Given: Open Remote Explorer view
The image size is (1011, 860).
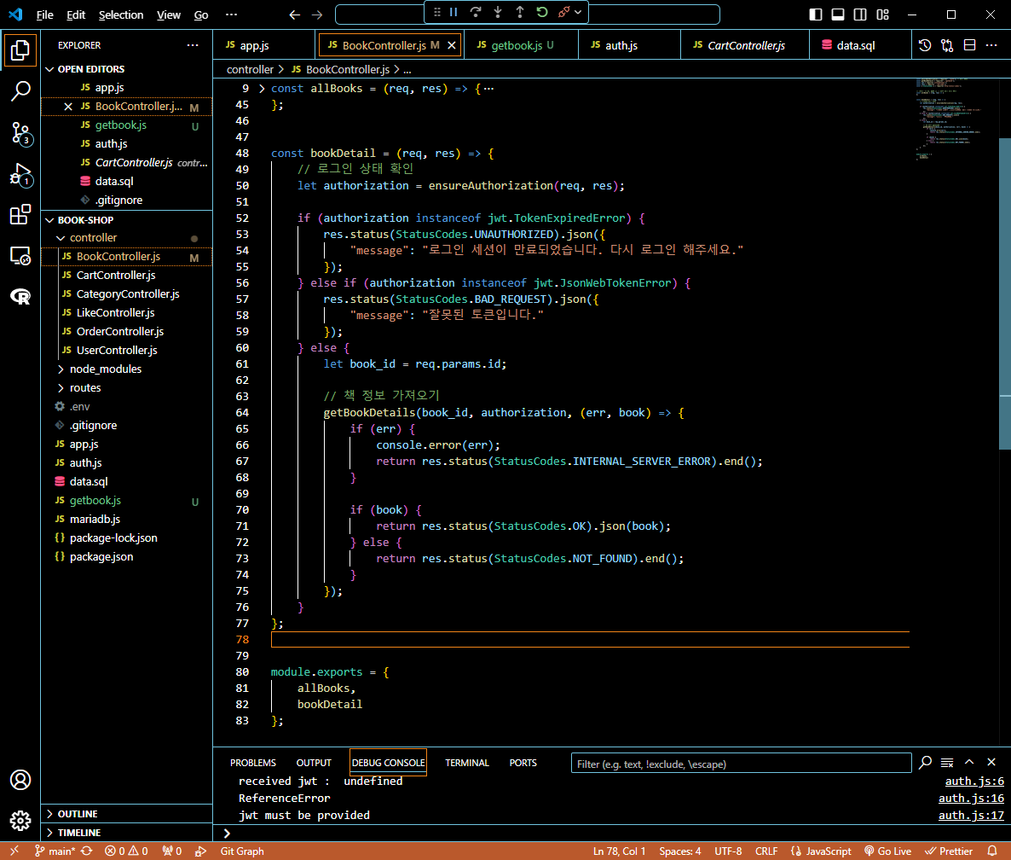Looking at the screenshot, I should point(20,256).
